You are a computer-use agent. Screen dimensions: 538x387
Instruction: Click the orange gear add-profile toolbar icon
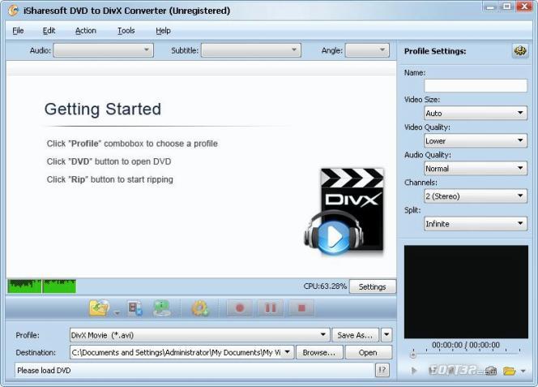(200, 308)
